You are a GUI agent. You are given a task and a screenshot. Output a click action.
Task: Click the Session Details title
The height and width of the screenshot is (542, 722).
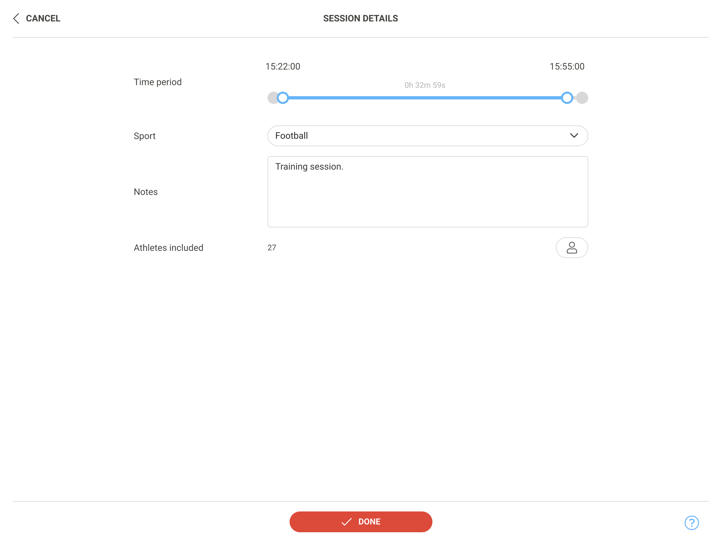pyautogui.click(x=360, y=18)
